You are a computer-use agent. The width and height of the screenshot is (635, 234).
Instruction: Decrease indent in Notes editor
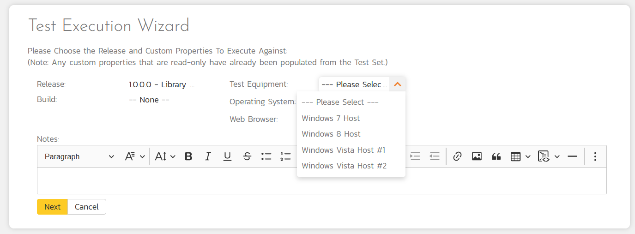[434, 156]
